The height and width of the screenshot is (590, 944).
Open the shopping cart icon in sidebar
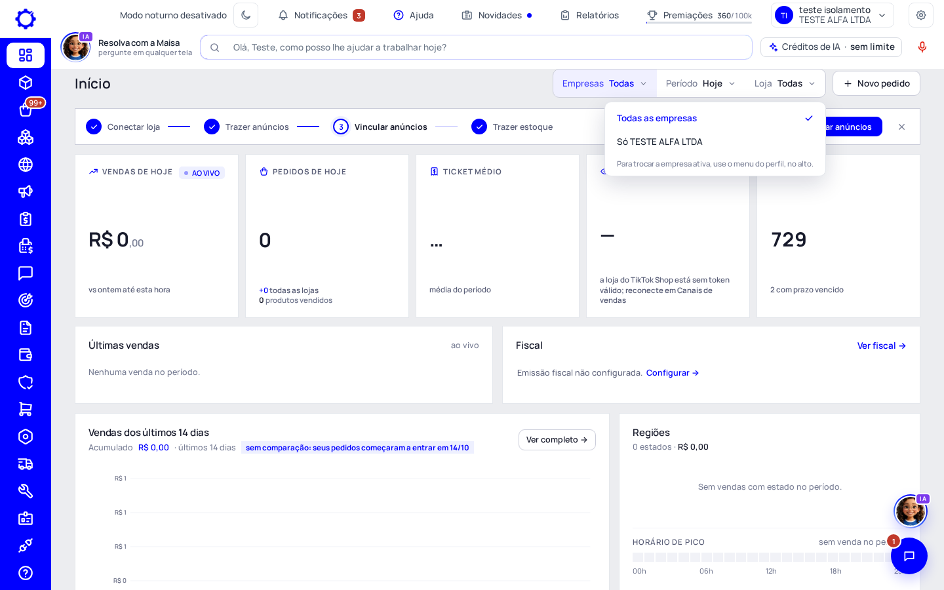pyautogui.click(x=26, y=409)
